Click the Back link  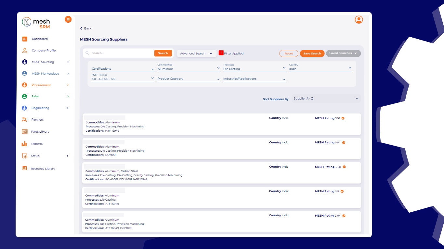coord(86,29)
